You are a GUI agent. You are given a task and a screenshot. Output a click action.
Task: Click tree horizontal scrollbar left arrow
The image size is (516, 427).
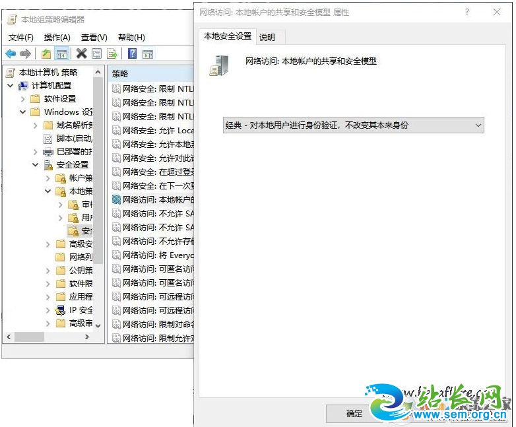(x=9, y=337)
